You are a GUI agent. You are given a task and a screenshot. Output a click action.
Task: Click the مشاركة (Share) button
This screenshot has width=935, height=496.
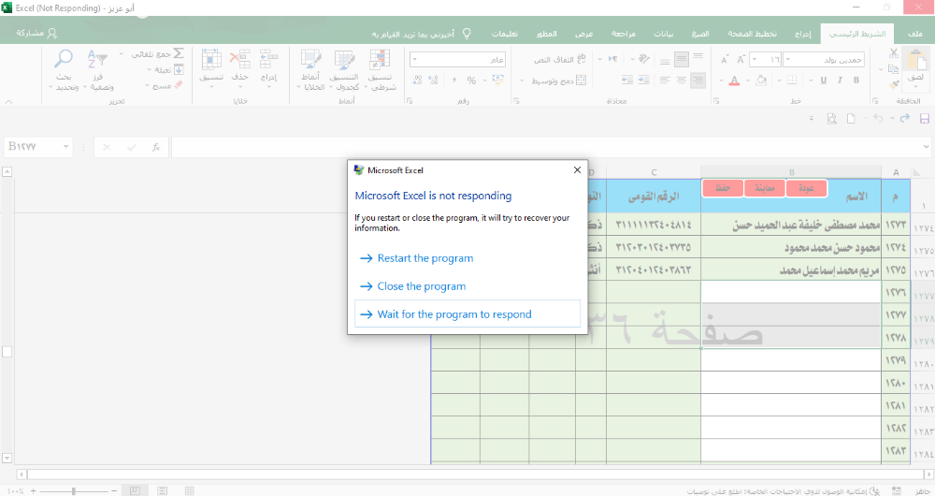36,34
